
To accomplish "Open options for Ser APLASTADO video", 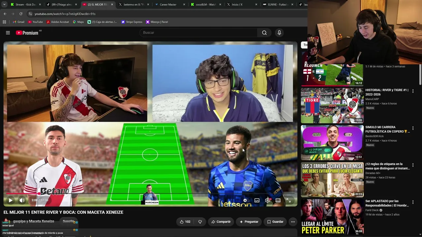I will (x=413, y=202).
